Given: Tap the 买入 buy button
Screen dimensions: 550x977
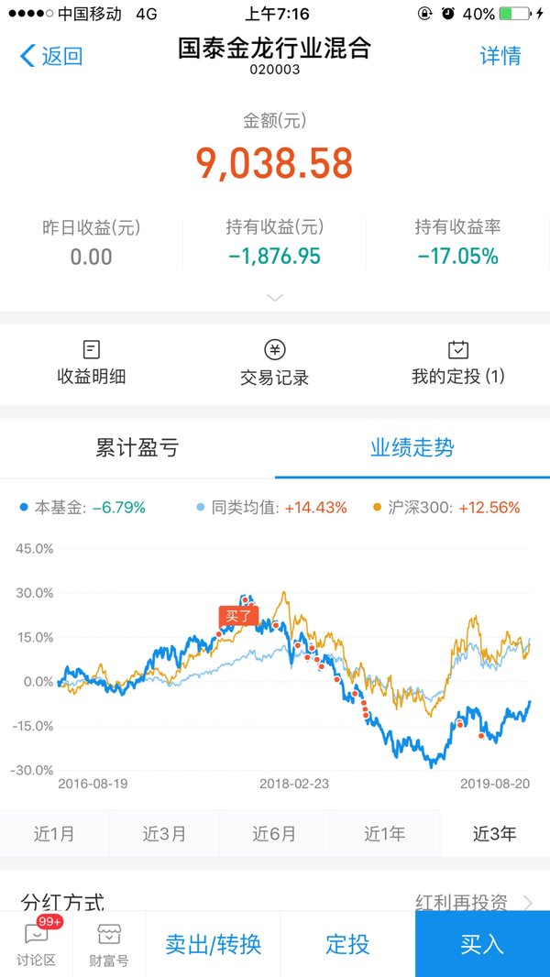Looking at the screenshot, I should [x=482, y=944].
